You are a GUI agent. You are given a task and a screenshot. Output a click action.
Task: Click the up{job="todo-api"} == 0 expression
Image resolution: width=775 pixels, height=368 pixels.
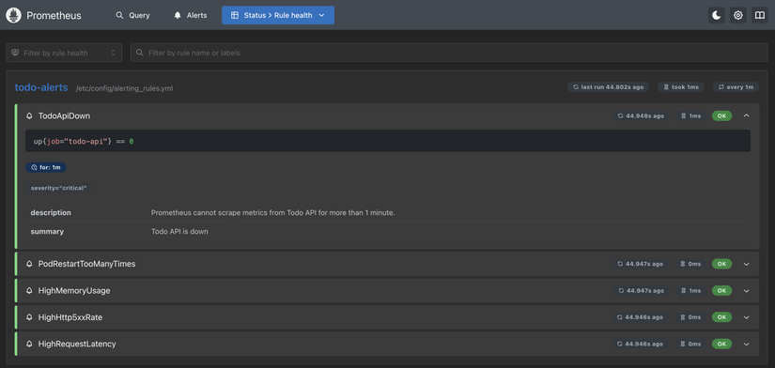(84, 141)
